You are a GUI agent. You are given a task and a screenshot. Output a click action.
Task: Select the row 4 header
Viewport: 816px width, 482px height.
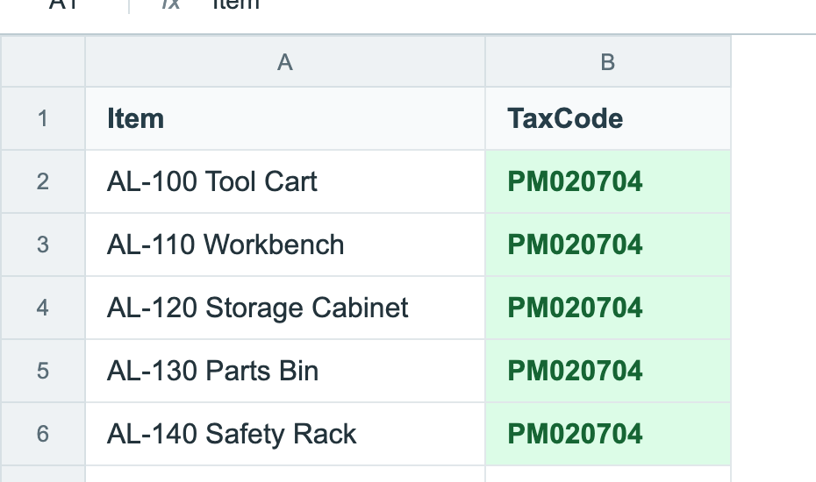click(43, 308)
